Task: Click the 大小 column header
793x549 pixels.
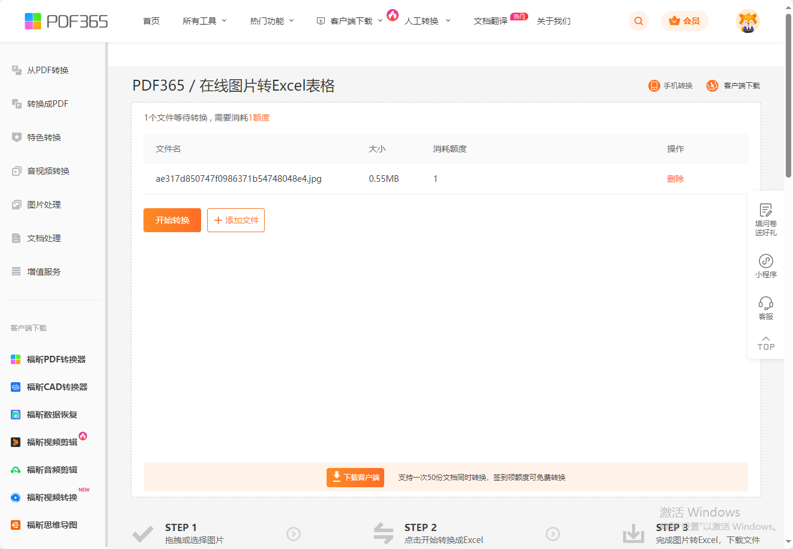Action: pyautogui.click(x=377, y=149)
